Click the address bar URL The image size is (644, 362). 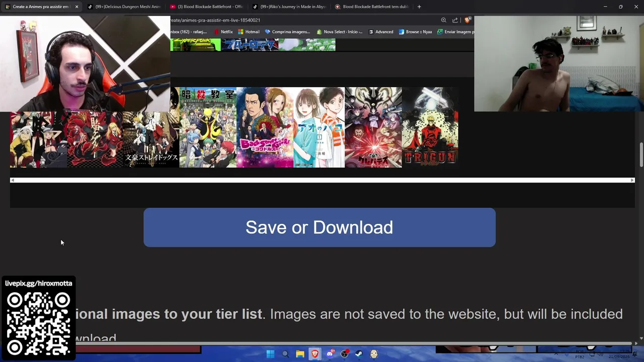tap(215, 20)
